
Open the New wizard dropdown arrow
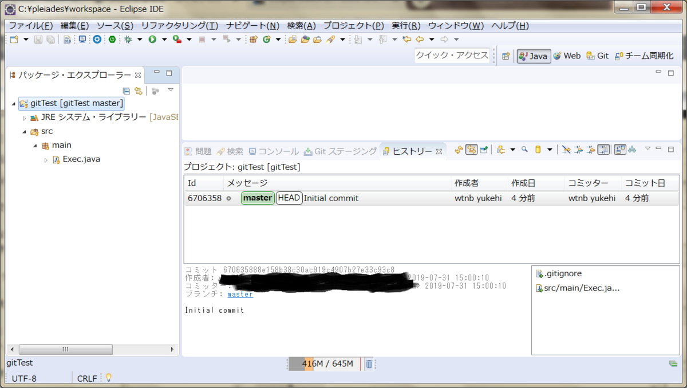(x=26, y=40)
